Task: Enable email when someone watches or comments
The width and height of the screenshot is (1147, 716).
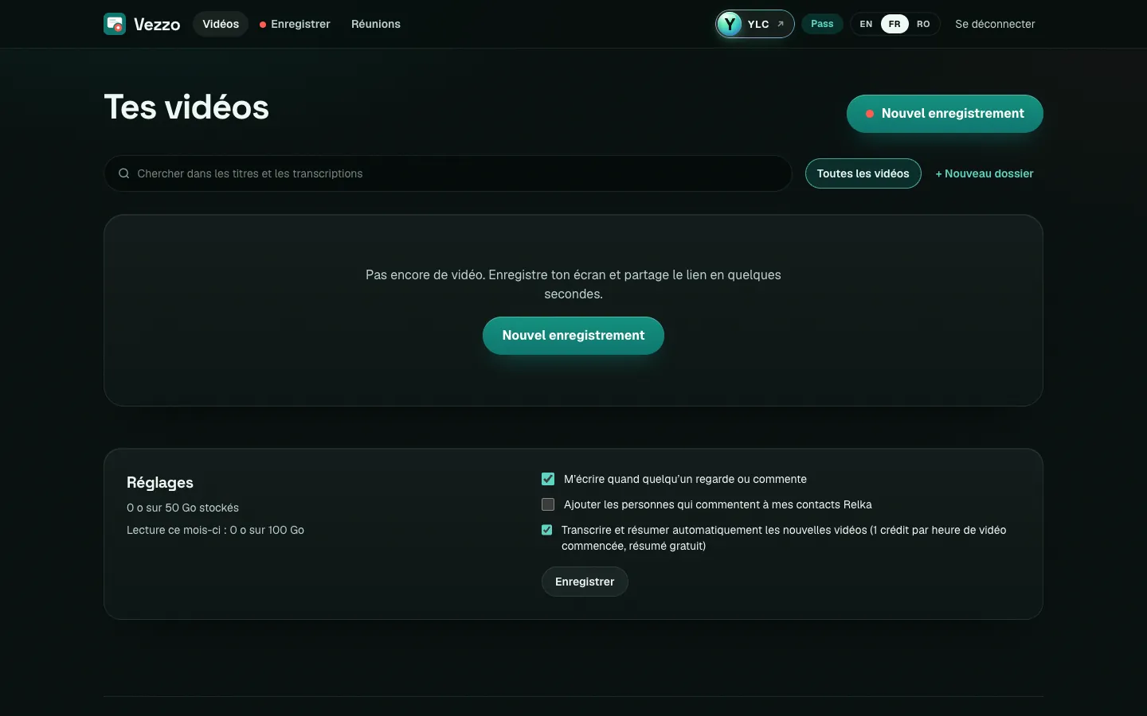Action: [548, 479]
